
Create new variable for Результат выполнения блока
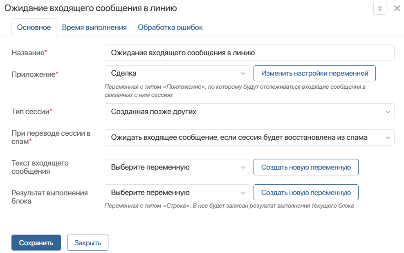coord(306,193)
